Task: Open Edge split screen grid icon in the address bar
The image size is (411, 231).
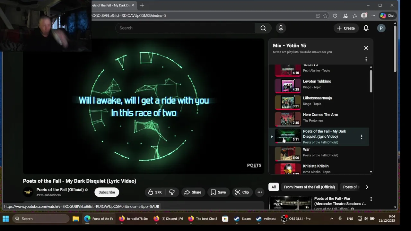Action: coord(318,15)
